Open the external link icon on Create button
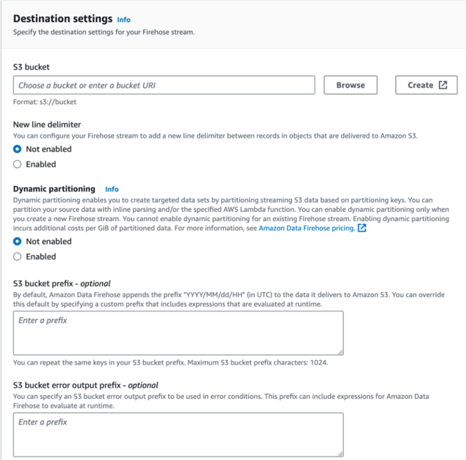The width and height of the screenshot is (466, 460). (x=443, y=85)
